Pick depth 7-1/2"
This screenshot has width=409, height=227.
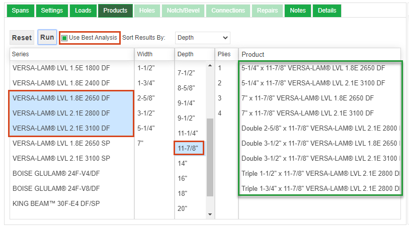[x=191, y=73]
